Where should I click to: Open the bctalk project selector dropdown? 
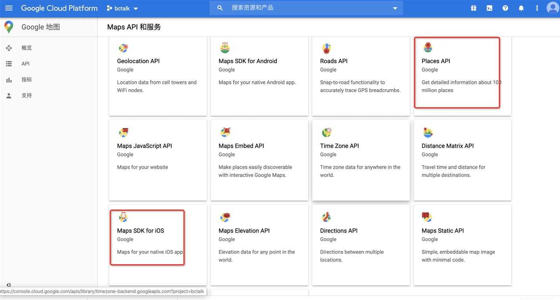(x=123, y=8)
